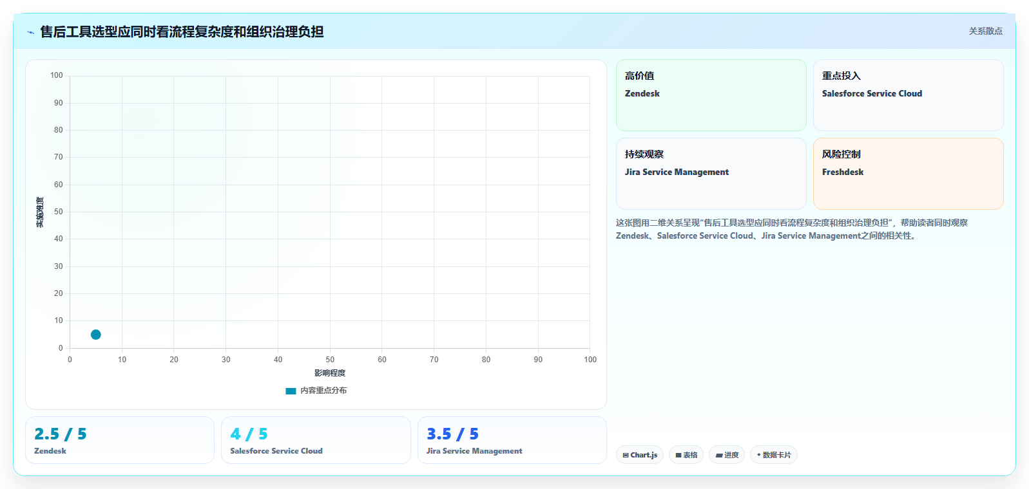Viewport: 1029px width, 489px height.
Task: Toggle the 内容重点分布 legend color swatch
Action: pyautogui.click(x=291, y=391)
